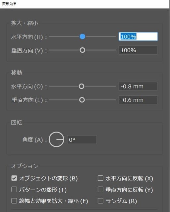Click the 0° angle input field
This screenshot has width=170, height=212.
[82, 139]
